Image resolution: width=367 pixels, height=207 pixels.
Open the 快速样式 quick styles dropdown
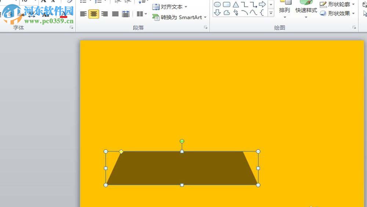pos(306,10)
